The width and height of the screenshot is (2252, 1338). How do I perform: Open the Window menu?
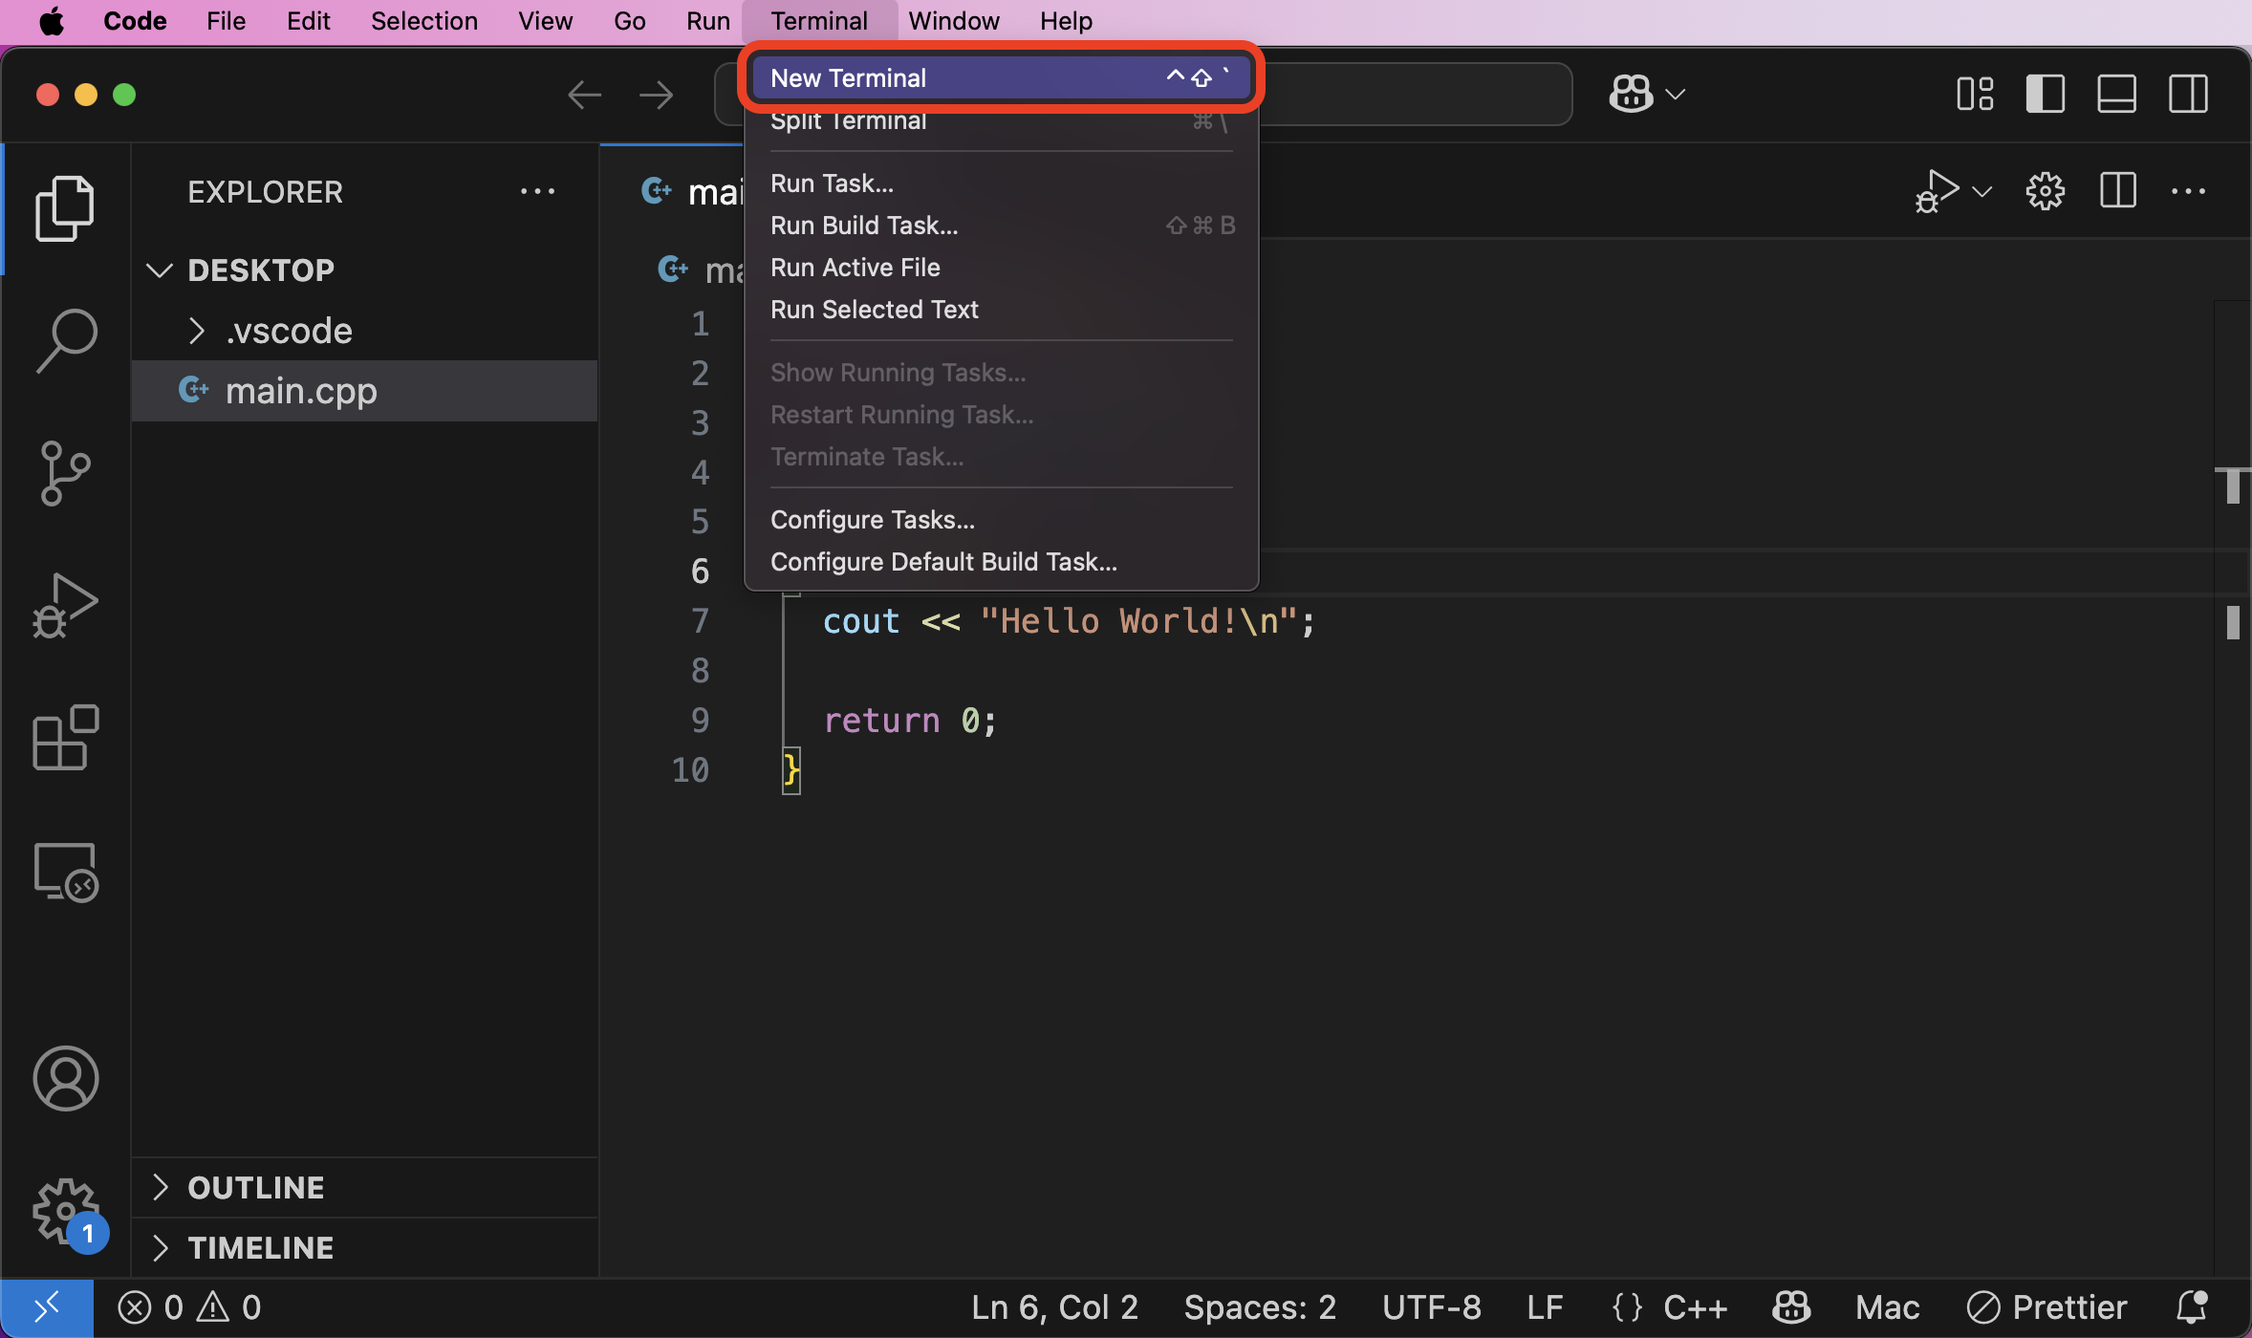pos(953,20)
